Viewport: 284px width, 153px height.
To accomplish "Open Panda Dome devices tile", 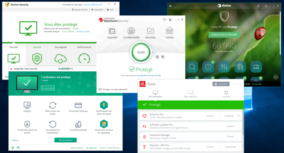I will 256,67.
